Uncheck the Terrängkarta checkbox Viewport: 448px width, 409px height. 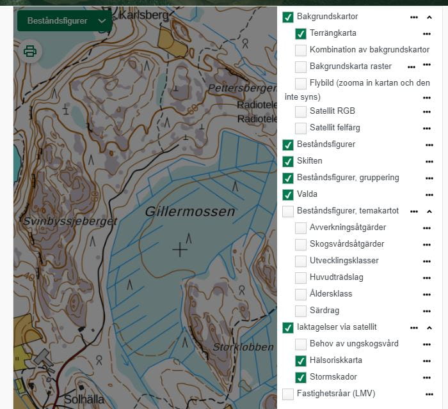[x=301, y=33]
